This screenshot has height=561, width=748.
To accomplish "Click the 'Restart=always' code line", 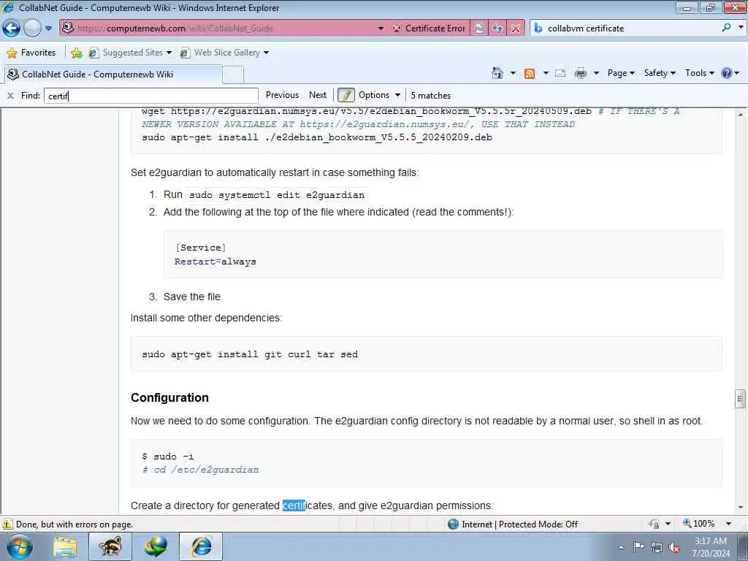I will click(215, 262).
